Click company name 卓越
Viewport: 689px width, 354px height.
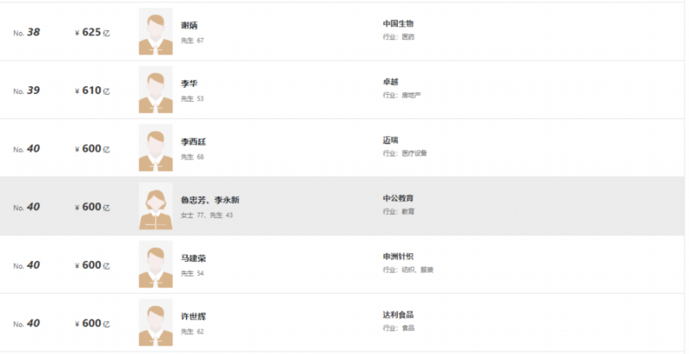tap(391, 82)
